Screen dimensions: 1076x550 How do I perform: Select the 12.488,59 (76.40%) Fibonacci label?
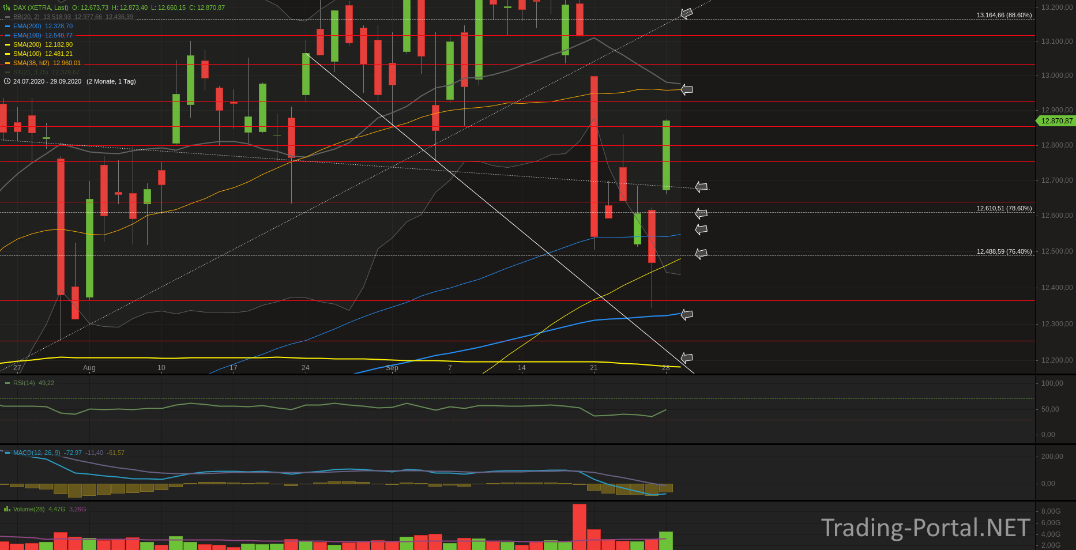[x=1004, y=251]
